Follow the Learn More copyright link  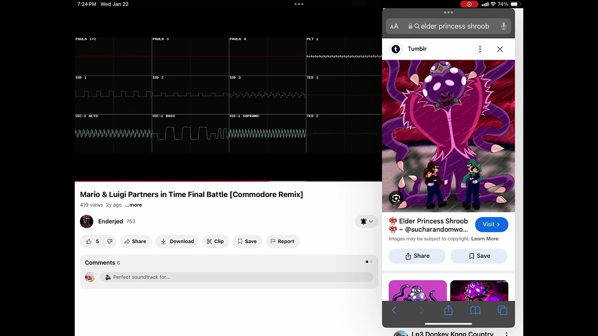[x=485, y=238]
